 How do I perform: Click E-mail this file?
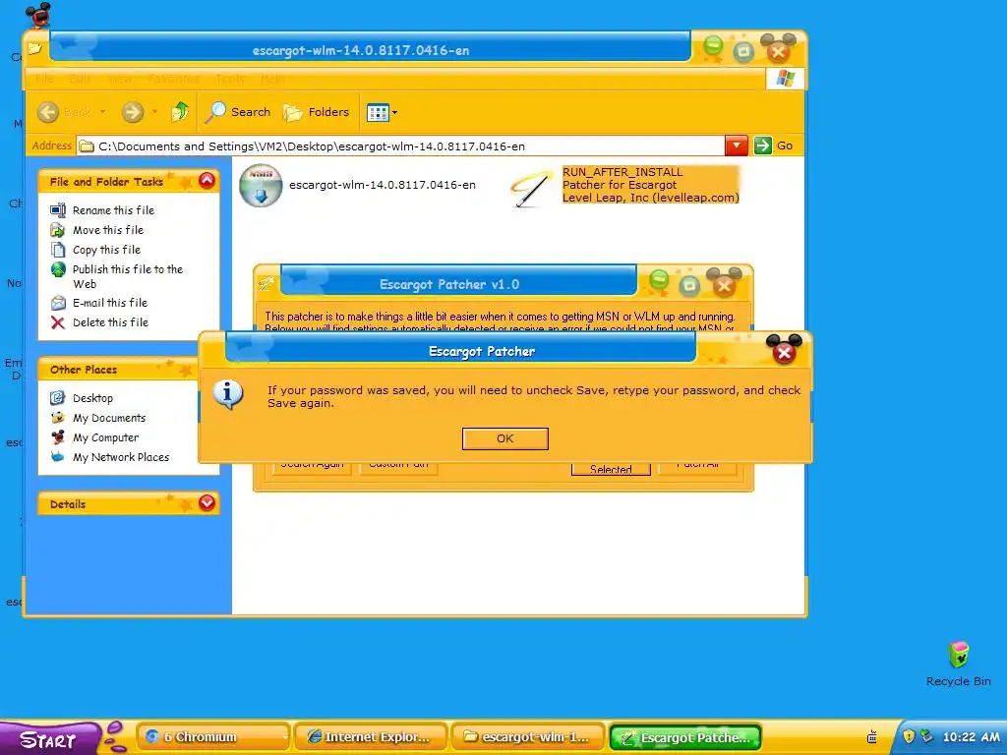click(110, 303)
